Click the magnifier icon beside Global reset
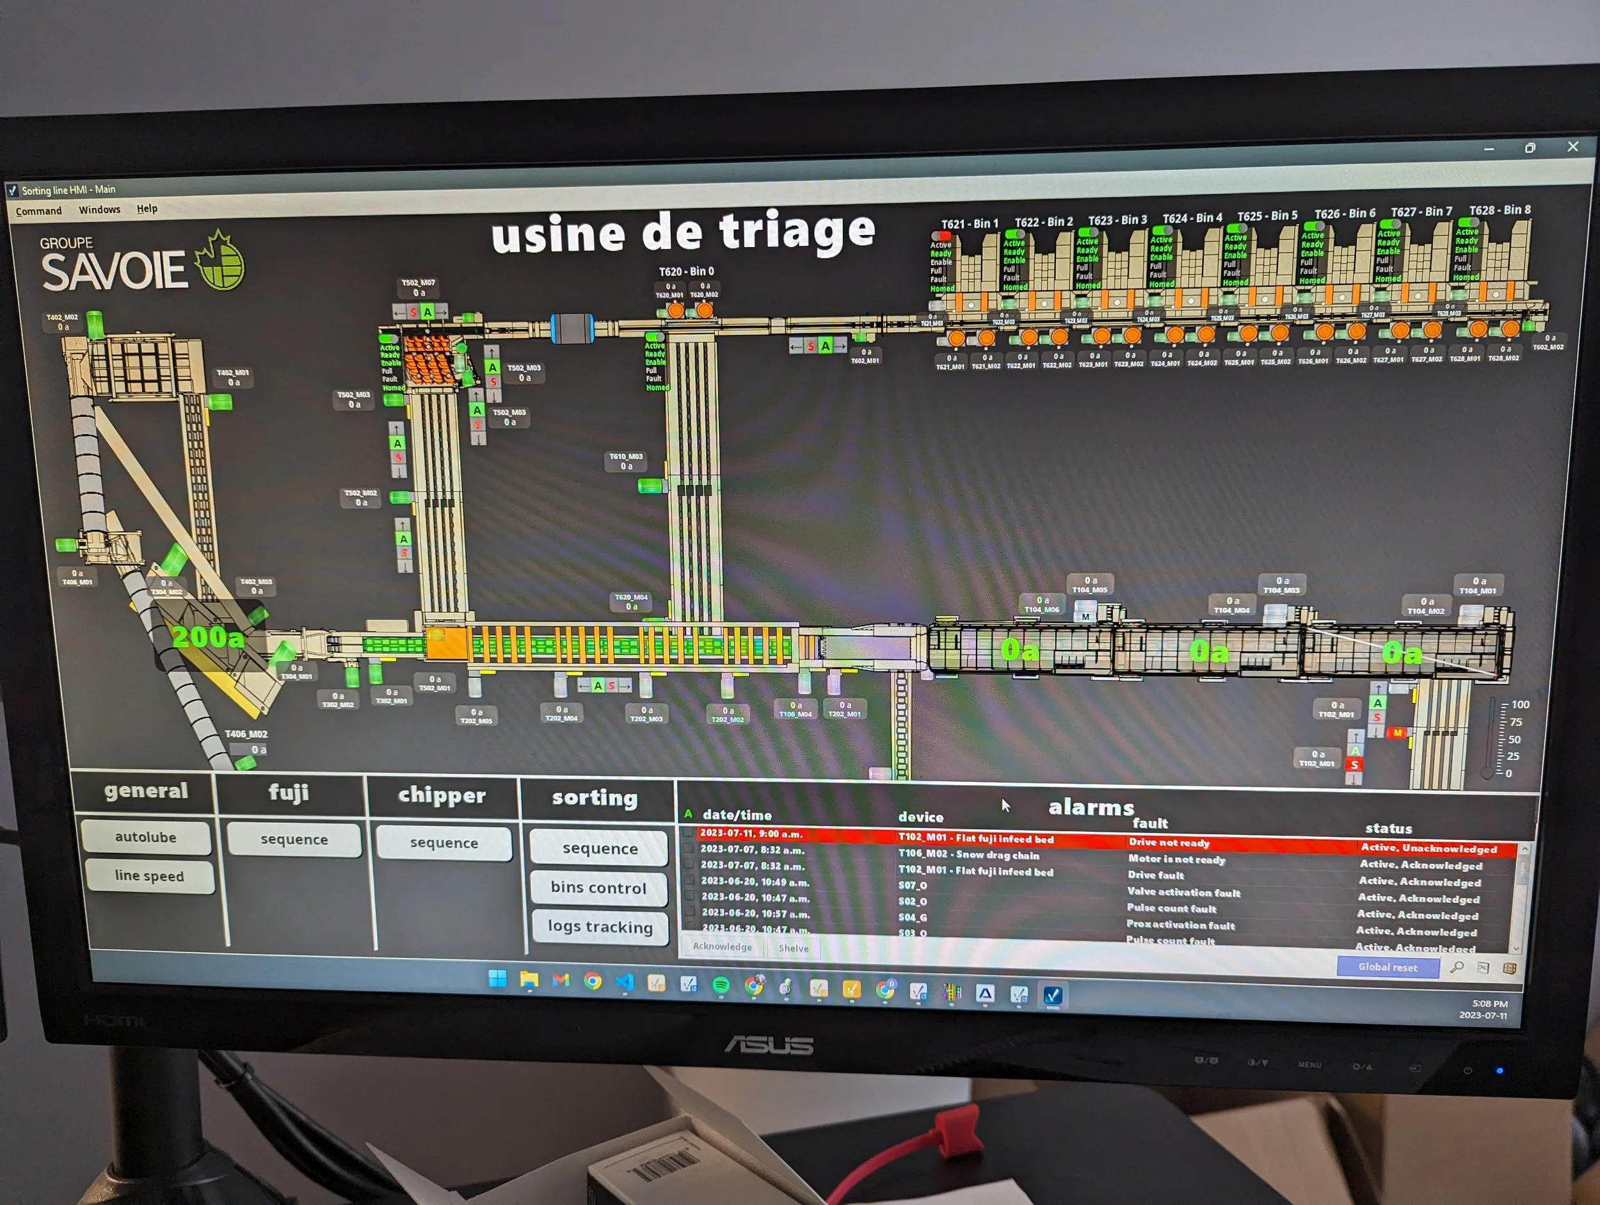 pyautogui.click(x=1456, y=967)
